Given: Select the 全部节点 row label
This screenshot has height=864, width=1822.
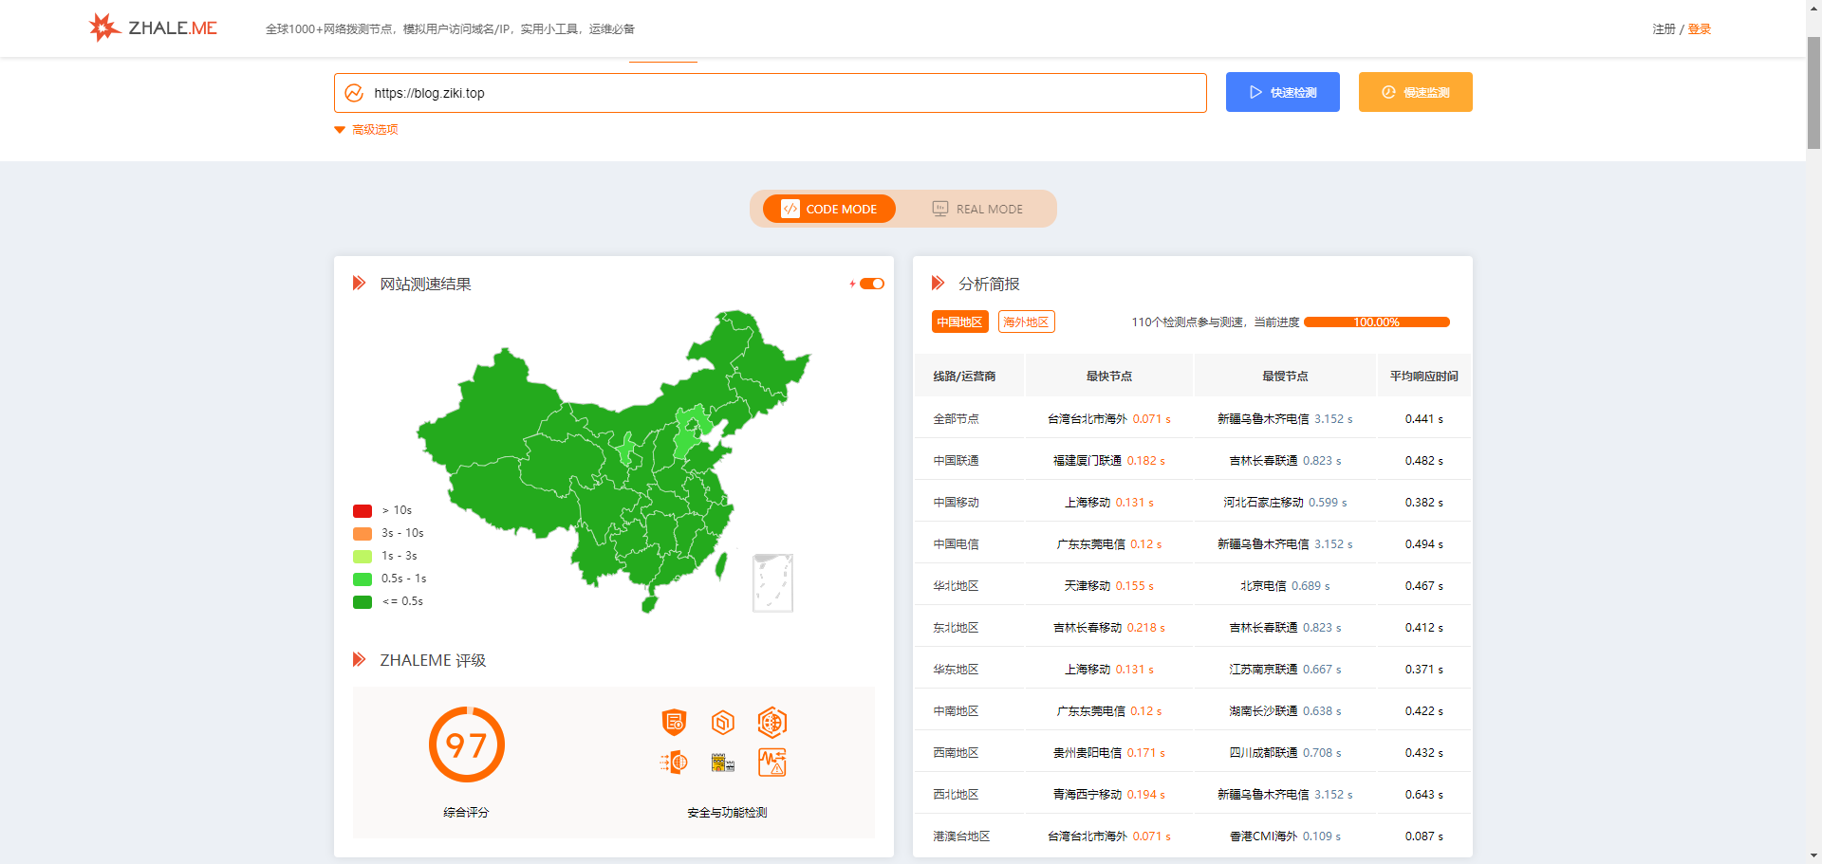Looking at the screenshot, I should [956, 418].
